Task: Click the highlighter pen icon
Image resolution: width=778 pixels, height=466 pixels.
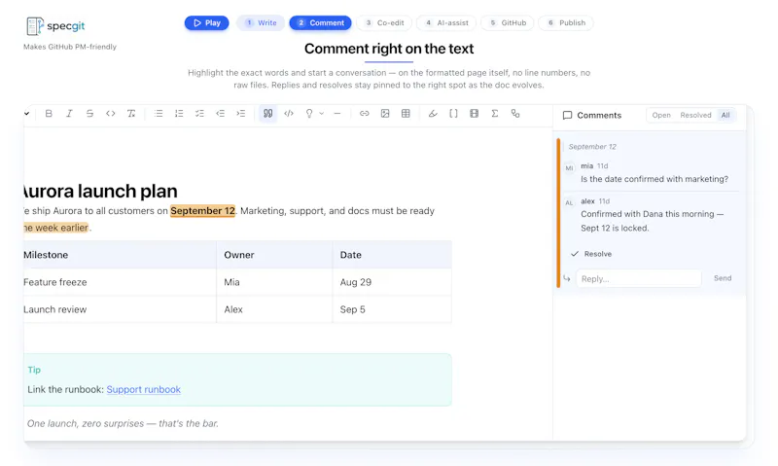Action: [433, 114]
